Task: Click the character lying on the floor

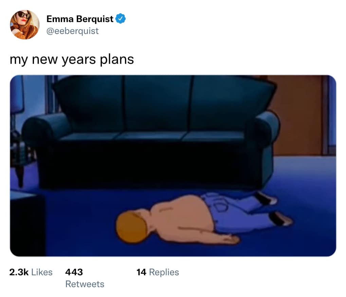Action: click(204, 219)
